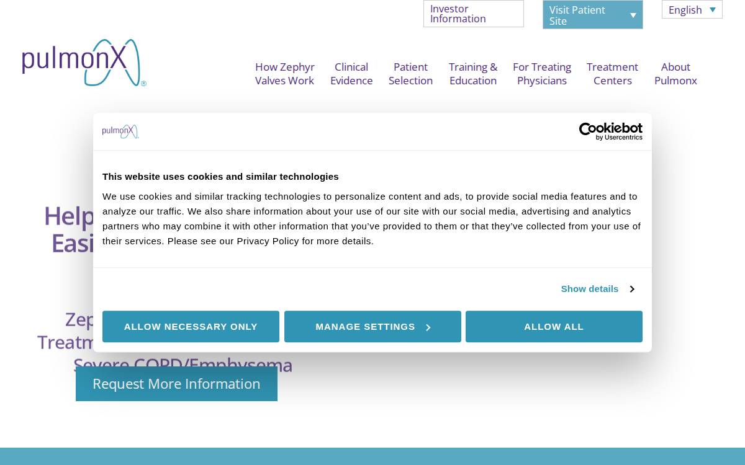
Task: Open the Cookiebot by Usercentrics logo link
Action: pos(611,131)
